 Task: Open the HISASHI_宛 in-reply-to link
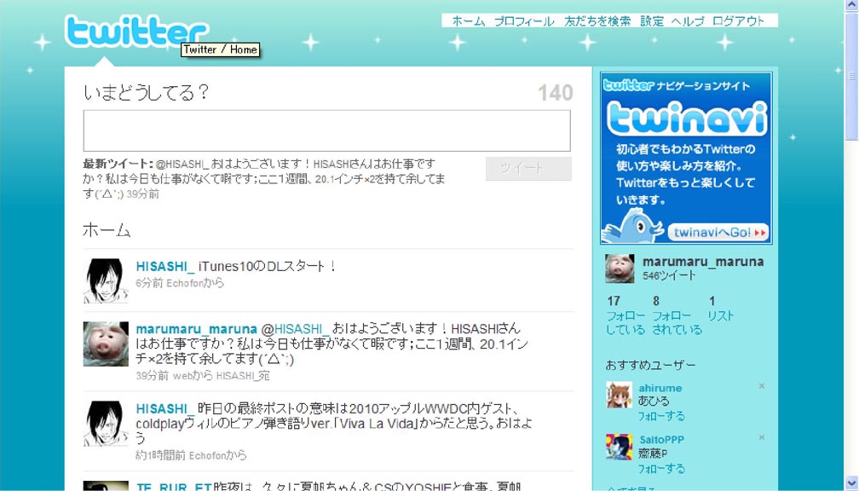point(243,376)
